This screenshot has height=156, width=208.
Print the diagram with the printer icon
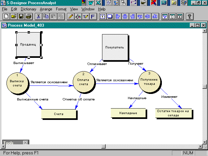[x=29, y=16]
